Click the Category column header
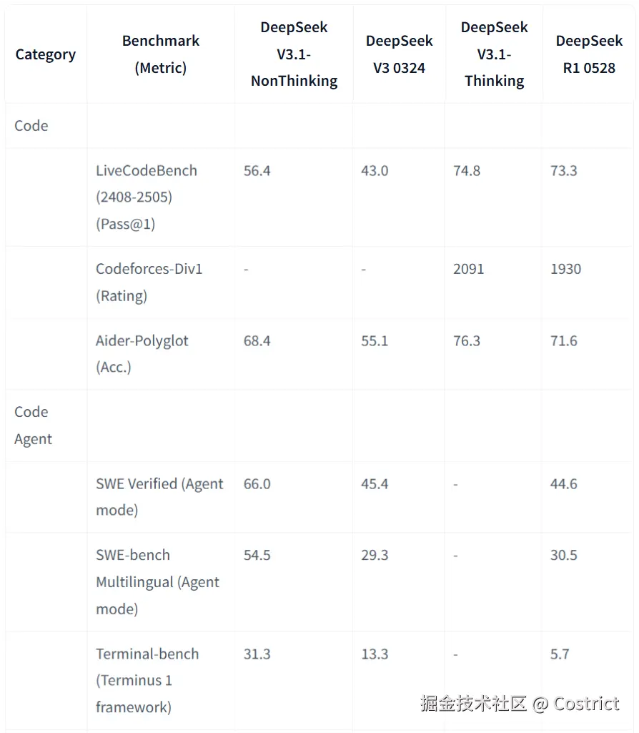The height and width of the screenshot is (733, 639). coord(45,54)
